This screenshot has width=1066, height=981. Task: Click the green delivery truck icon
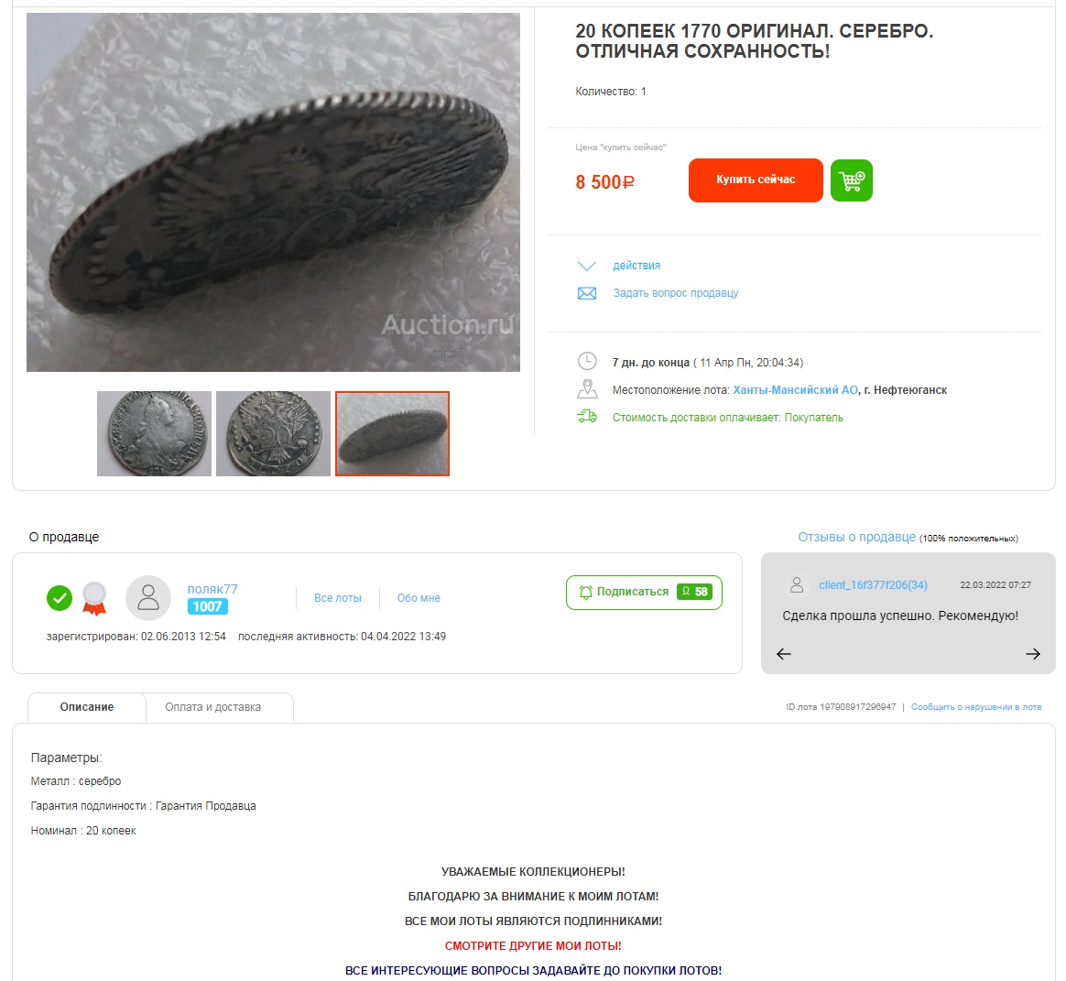tap(587, 416)
